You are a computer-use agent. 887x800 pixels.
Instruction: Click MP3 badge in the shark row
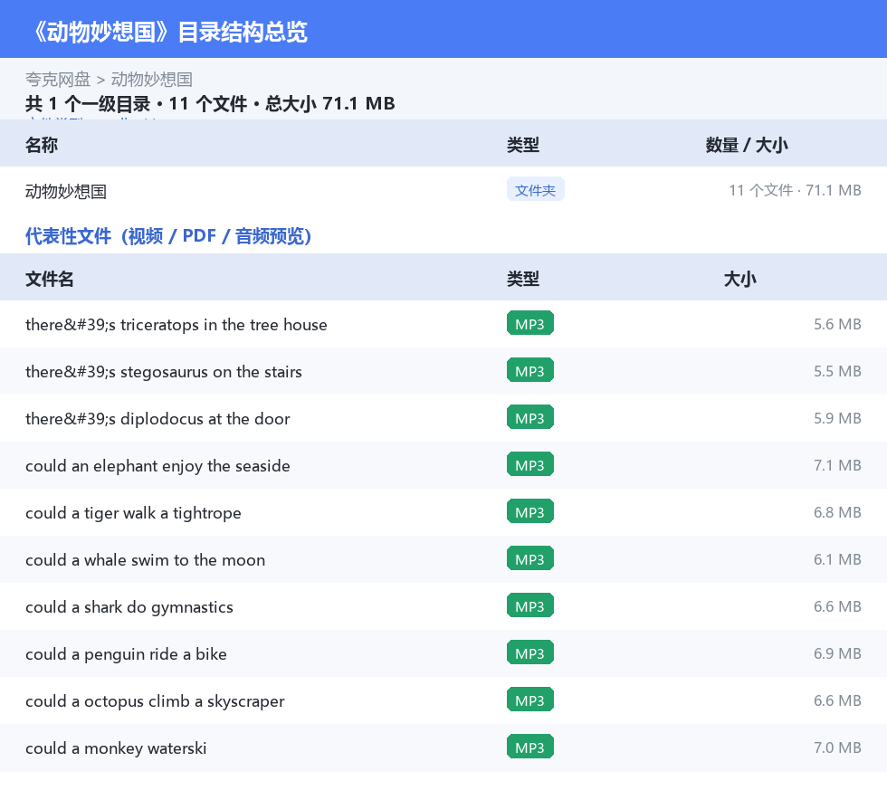point(530,605)
